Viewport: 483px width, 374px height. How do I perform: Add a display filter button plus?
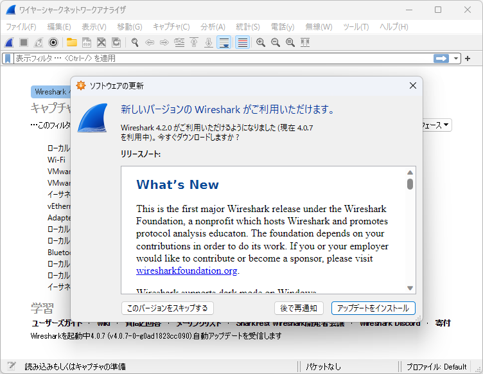click(468, 58)
